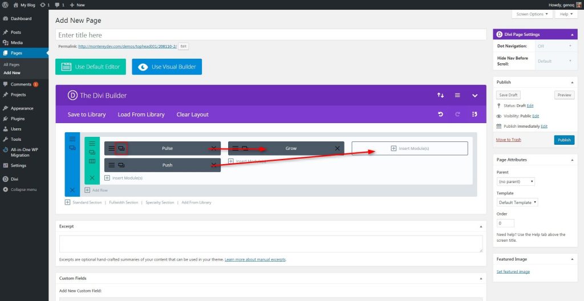Viewport: 584px width, 301px height.
Task: Open the Dot Navigation dropdown
Action: tap(554, 46)
